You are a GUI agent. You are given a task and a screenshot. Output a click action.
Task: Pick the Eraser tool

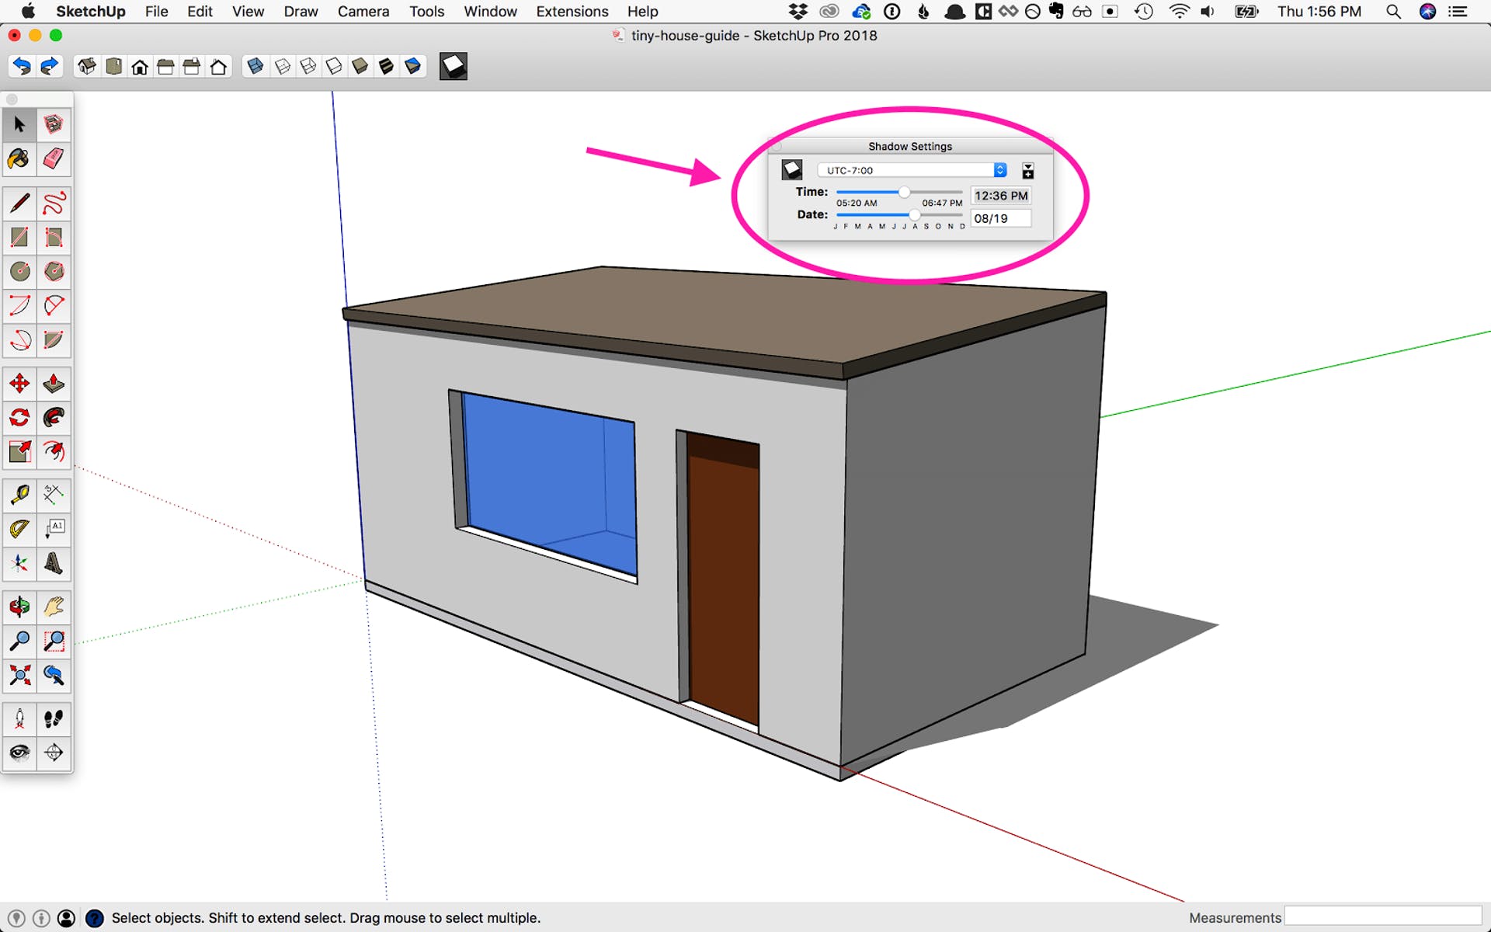pyautogui.click(x=54, y=159)
